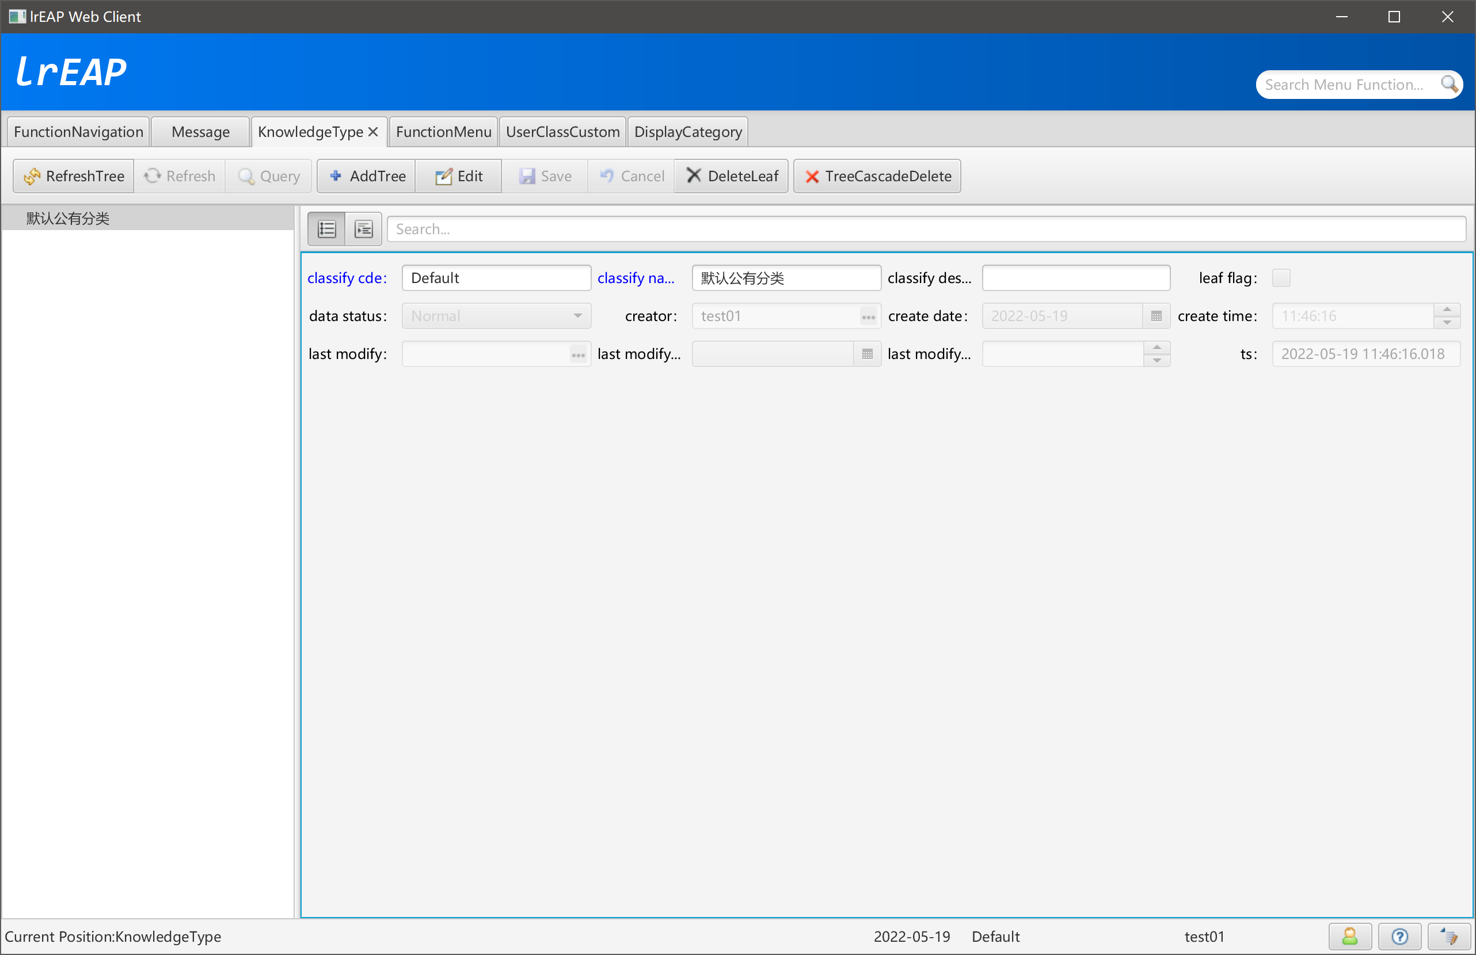Click the ts timestamp field
1476x955 pixels.
click(x=1366, y=354)
